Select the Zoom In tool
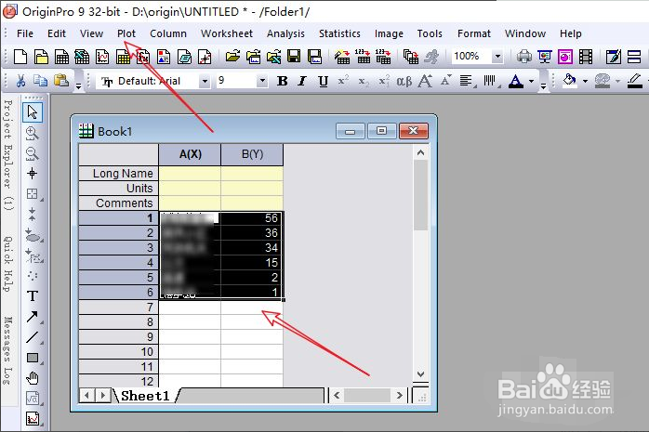Viewport: 649px width, 432px height. 33,133
